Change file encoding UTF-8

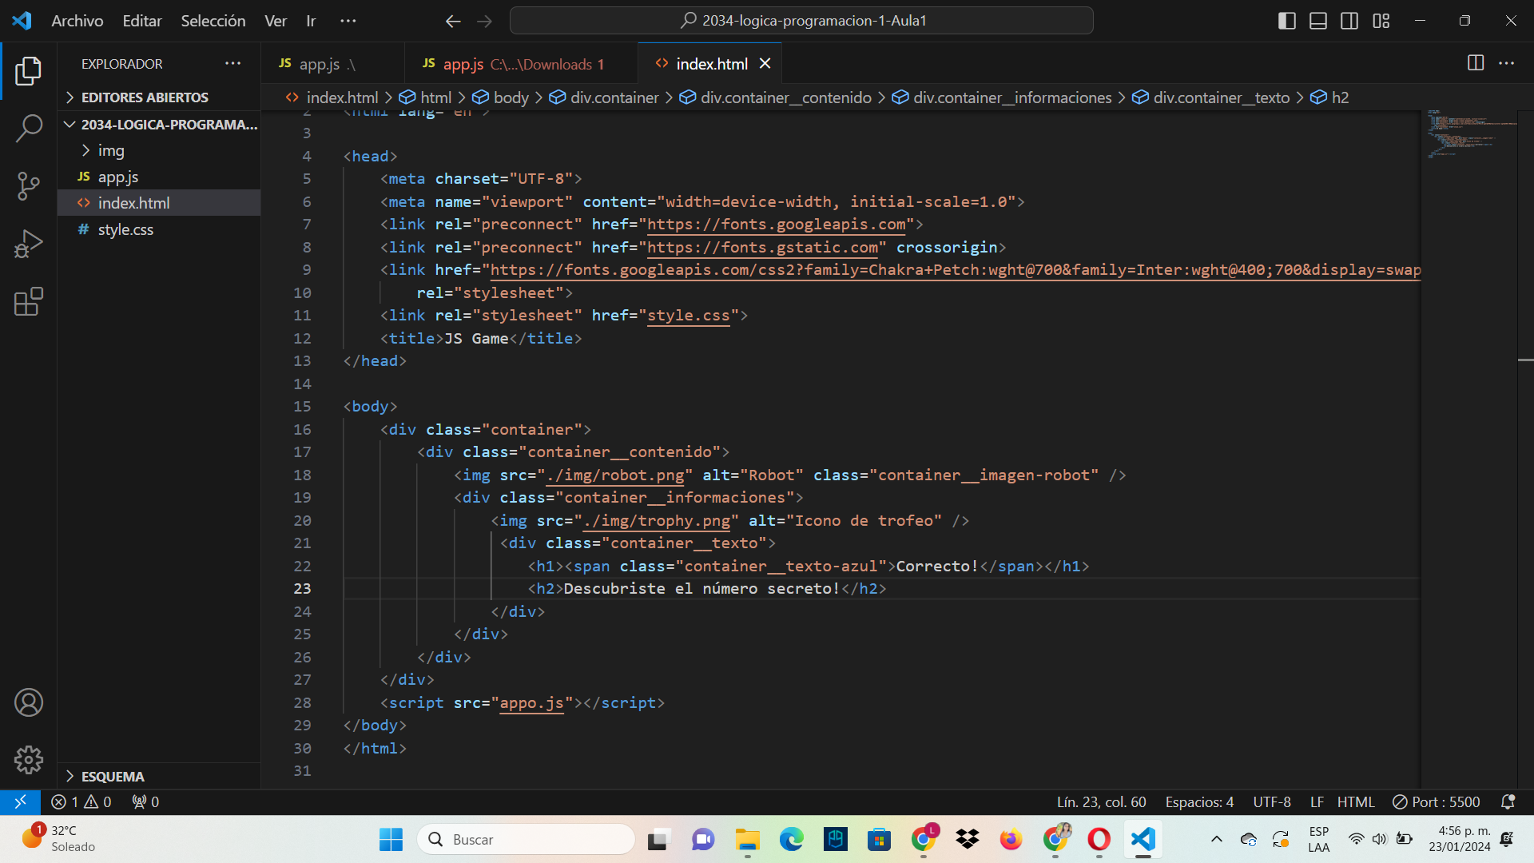[x=1272, y=801]
